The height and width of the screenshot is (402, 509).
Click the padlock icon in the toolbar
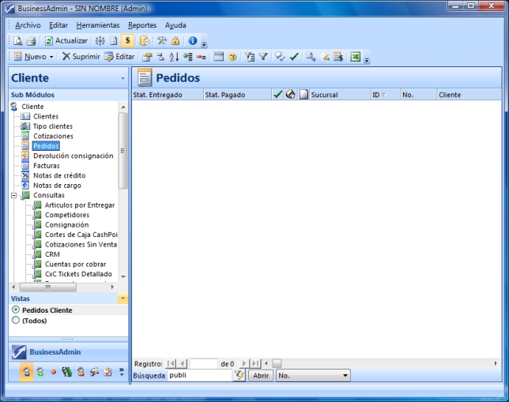pos(175,40)
